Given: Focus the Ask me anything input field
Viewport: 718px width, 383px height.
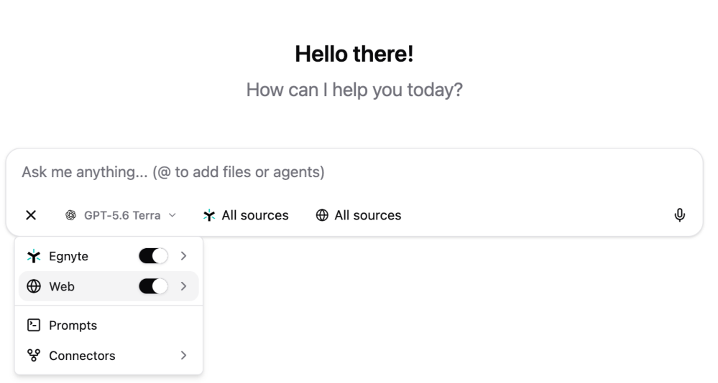Looking at the screenshot, I should point(354,172).
